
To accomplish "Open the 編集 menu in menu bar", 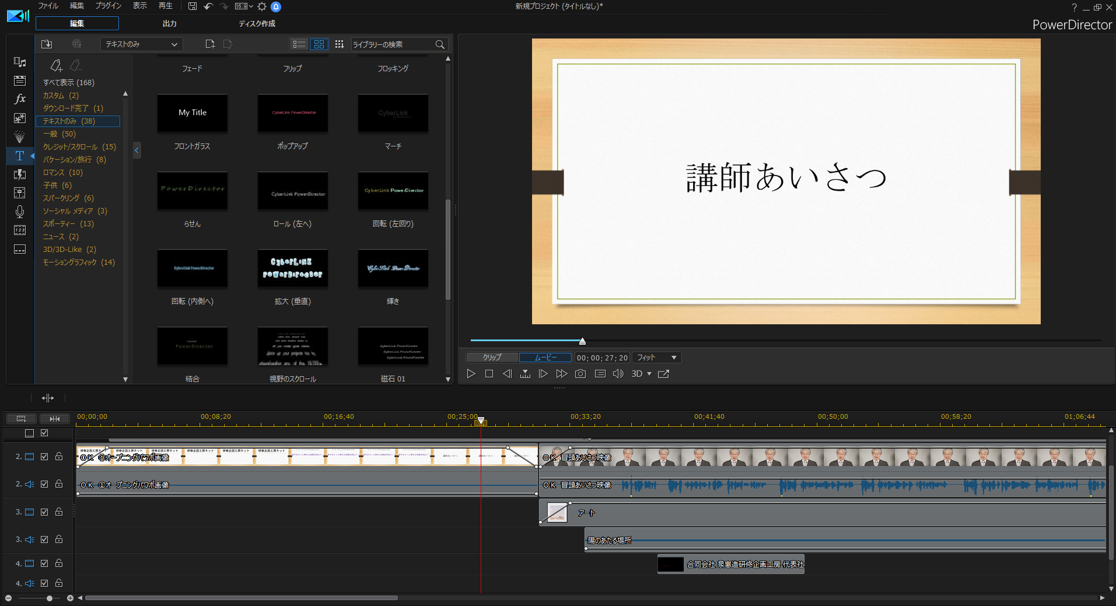I will [77, 6].
